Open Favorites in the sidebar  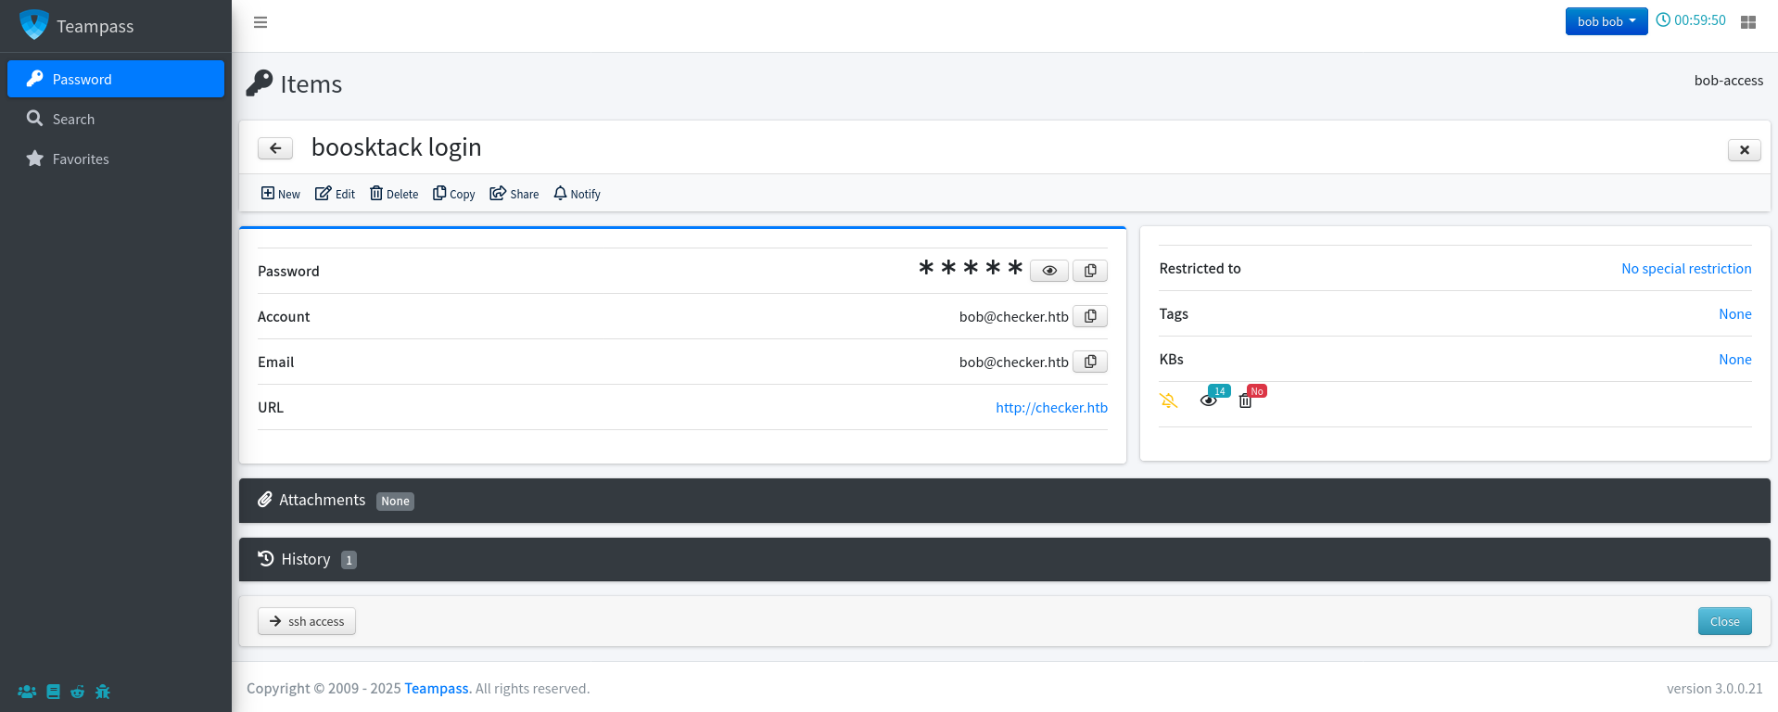[x=116, y=159]
